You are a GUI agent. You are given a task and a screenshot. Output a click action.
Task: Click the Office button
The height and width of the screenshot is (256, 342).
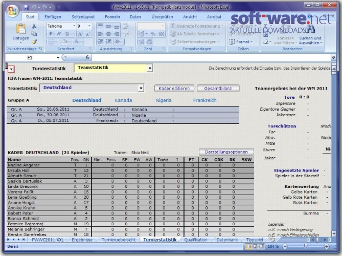click(x=12, y=10)
